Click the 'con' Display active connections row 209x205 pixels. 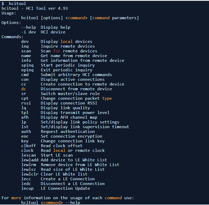[x=63, y=79]
